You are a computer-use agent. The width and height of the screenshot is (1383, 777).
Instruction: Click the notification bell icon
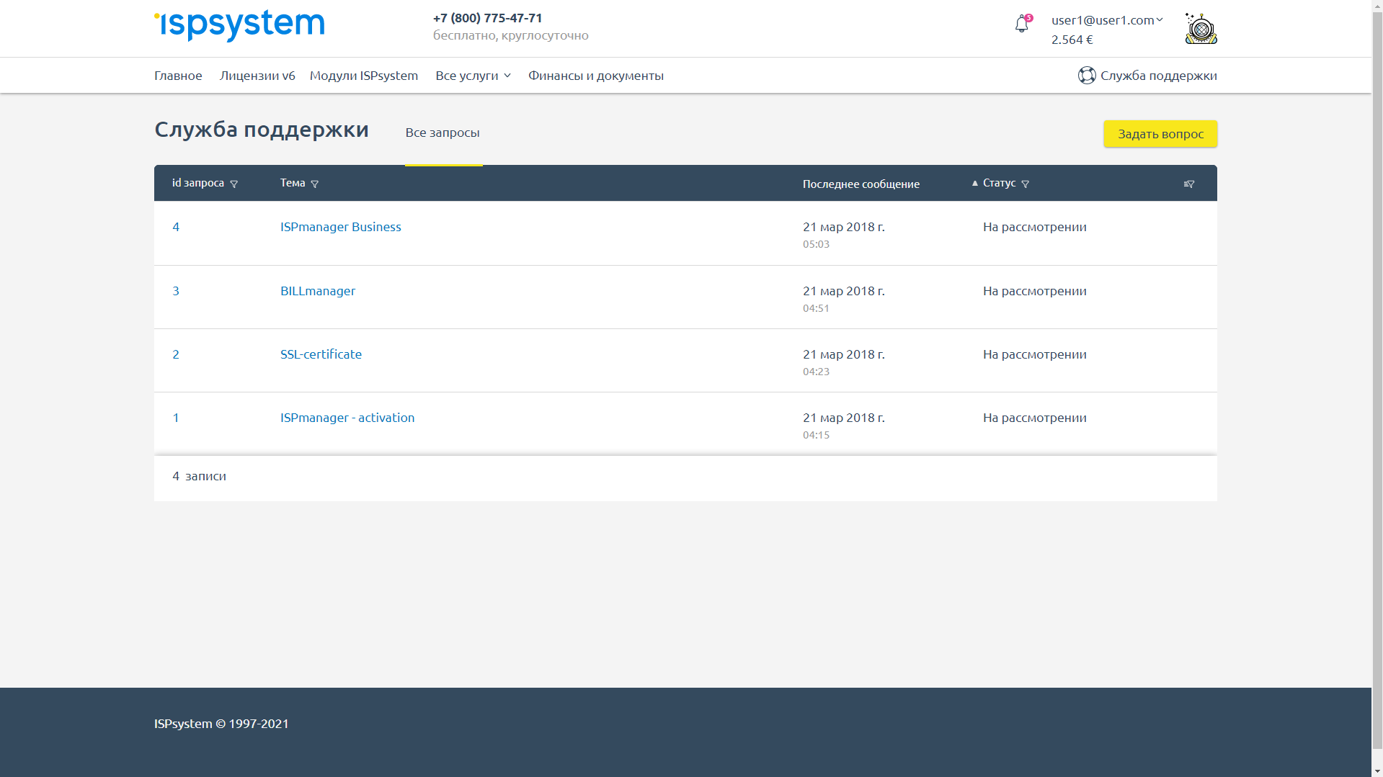[x=1021, y=24]
